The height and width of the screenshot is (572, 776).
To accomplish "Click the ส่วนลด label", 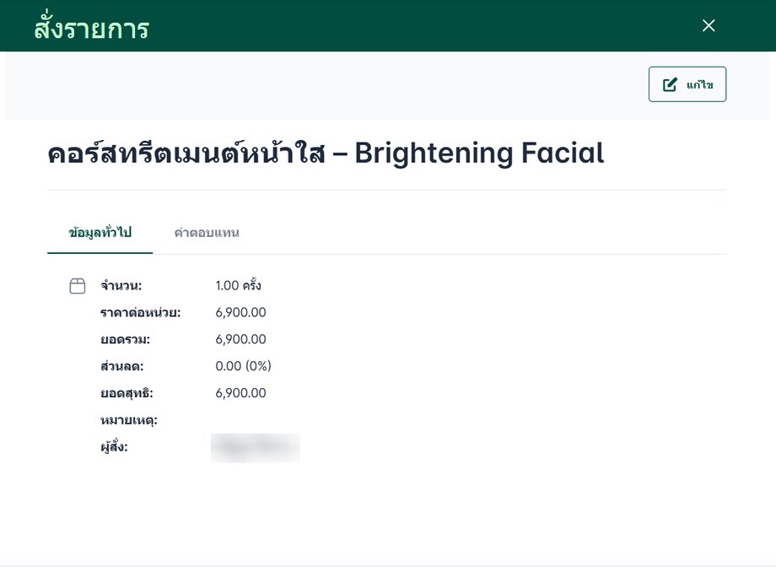I will 122,366.
